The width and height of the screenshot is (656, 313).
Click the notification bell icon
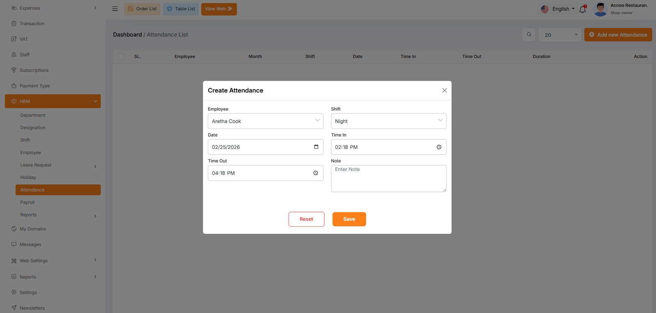(x=582, y=9)
